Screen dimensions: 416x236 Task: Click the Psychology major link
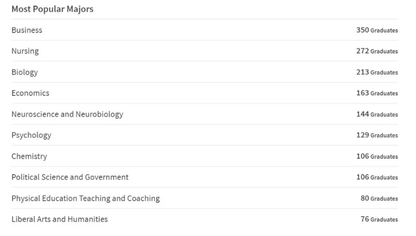[x=31, y=135]
